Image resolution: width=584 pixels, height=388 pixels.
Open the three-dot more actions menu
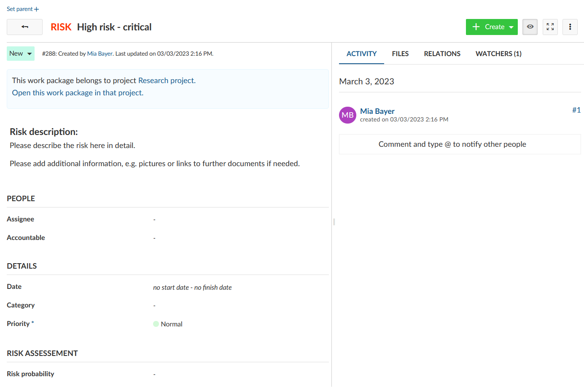[570, 27]
